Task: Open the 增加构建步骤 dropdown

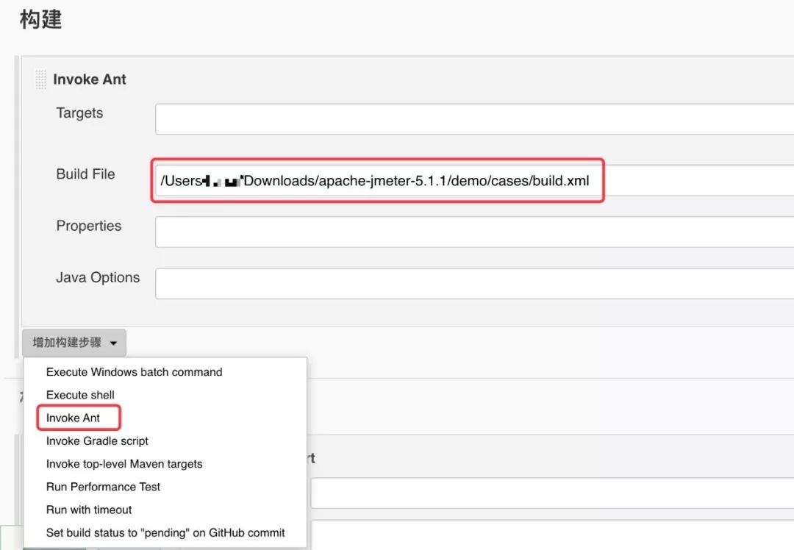Action: point(74,342)
